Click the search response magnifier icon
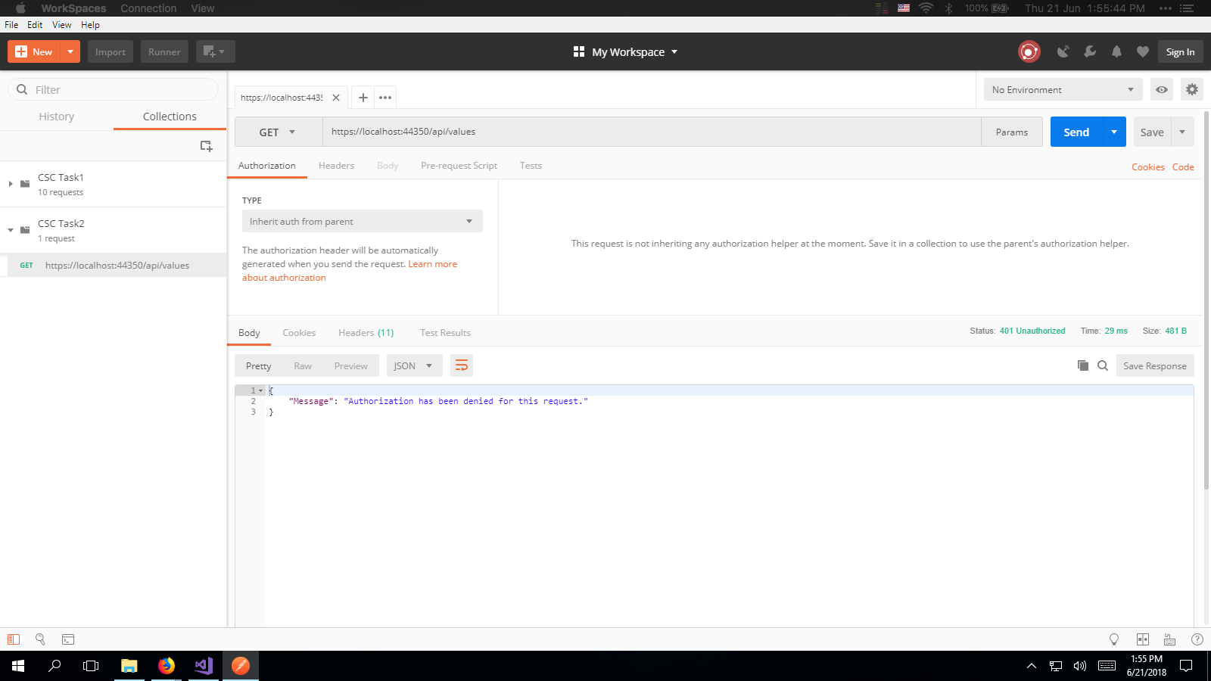The height and width of the screenshot is (681, 1211). point(1103,365)
